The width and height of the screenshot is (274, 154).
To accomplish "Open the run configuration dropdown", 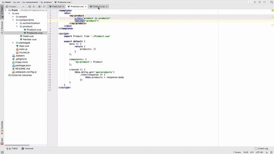I will (250, 2).
